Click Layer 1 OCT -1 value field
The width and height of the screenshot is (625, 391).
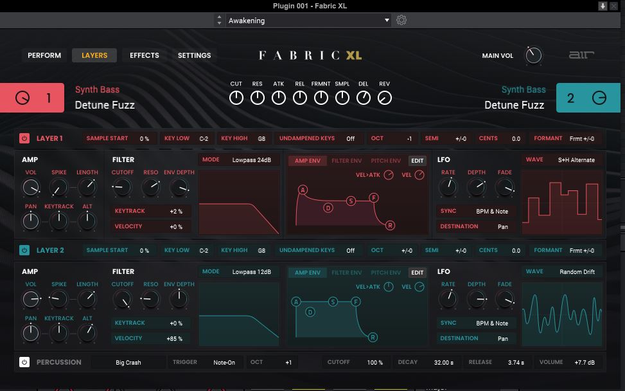(x=392, y=138)
